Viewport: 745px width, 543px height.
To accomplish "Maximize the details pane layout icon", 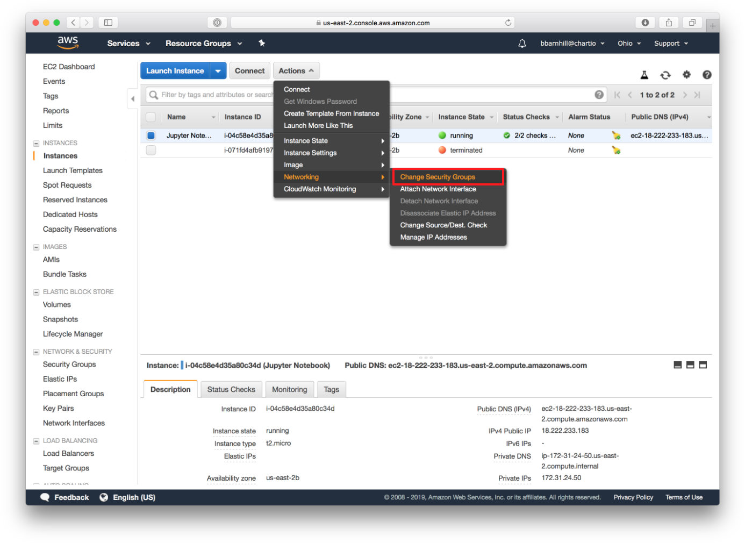I will [x=703, y=365].
